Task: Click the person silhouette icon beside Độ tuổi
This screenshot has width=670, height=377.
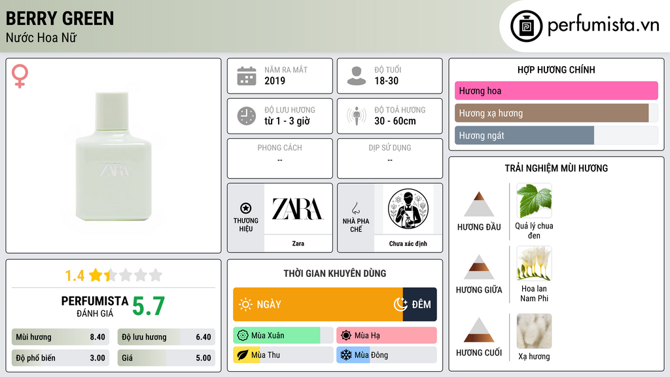Action: coord(357,76)
